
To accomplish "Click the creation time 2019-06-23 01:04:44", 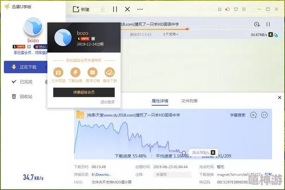I will tap(170, 167).
